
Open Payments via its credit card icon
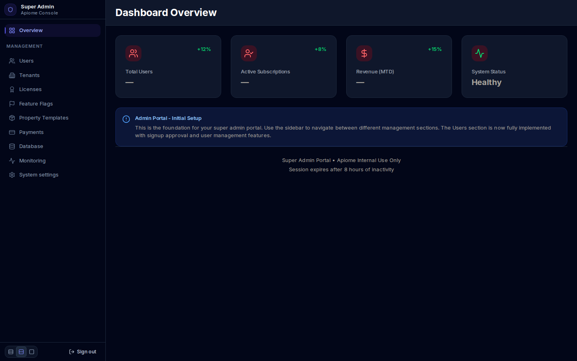pyautogui.click(x=12, y=132)
